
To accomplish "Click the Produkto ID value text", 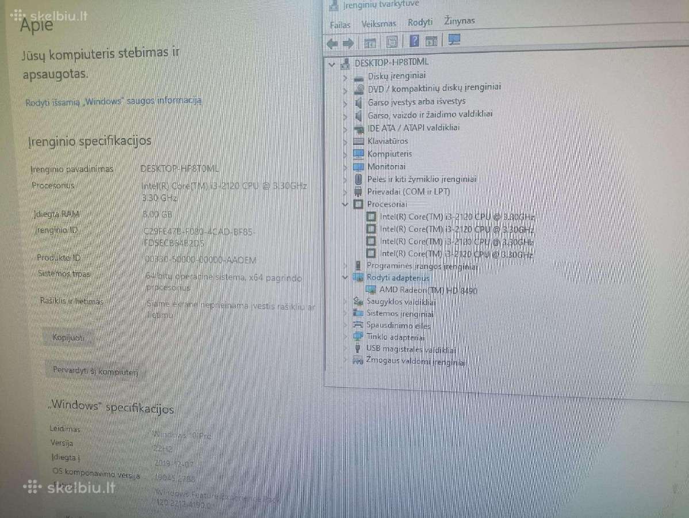I will (x=200, y=260).
